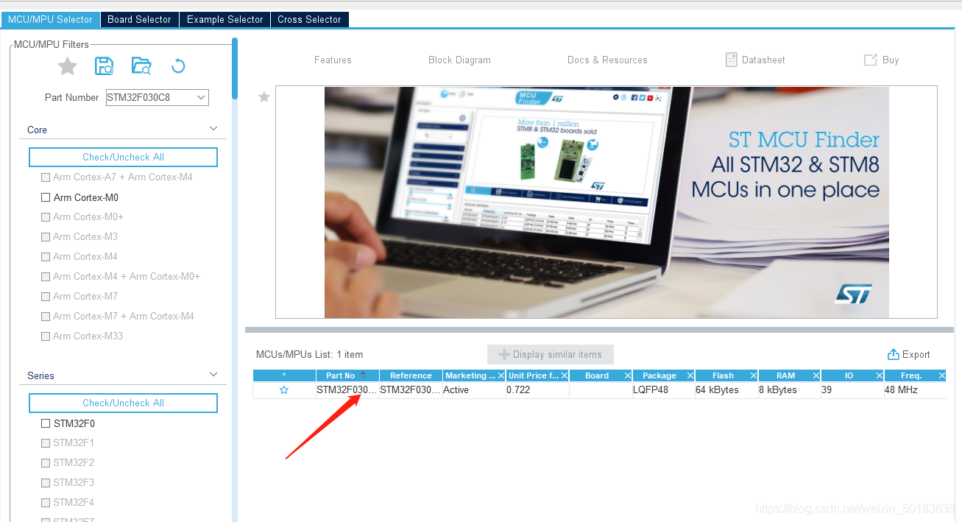Image resolution: width=962 pixels, height=522 pixels.
Task: Click the 0.722 unit price cell
Action: pos(537,390)
